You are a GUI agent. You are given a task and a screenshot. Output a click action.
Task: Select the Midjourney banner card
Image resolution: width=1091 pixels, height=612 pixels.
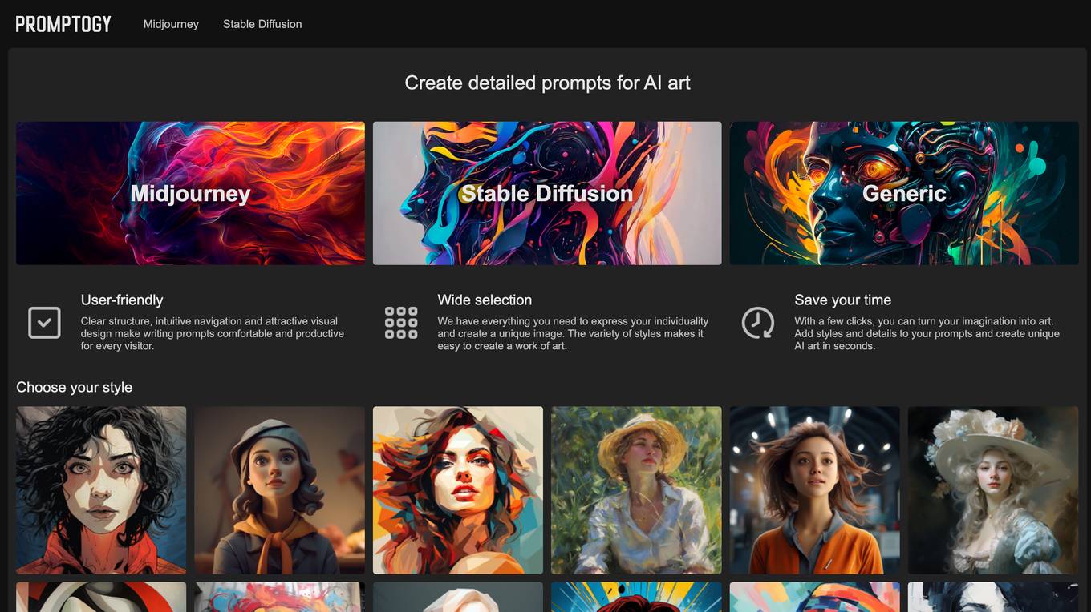[x=190, y=193]
